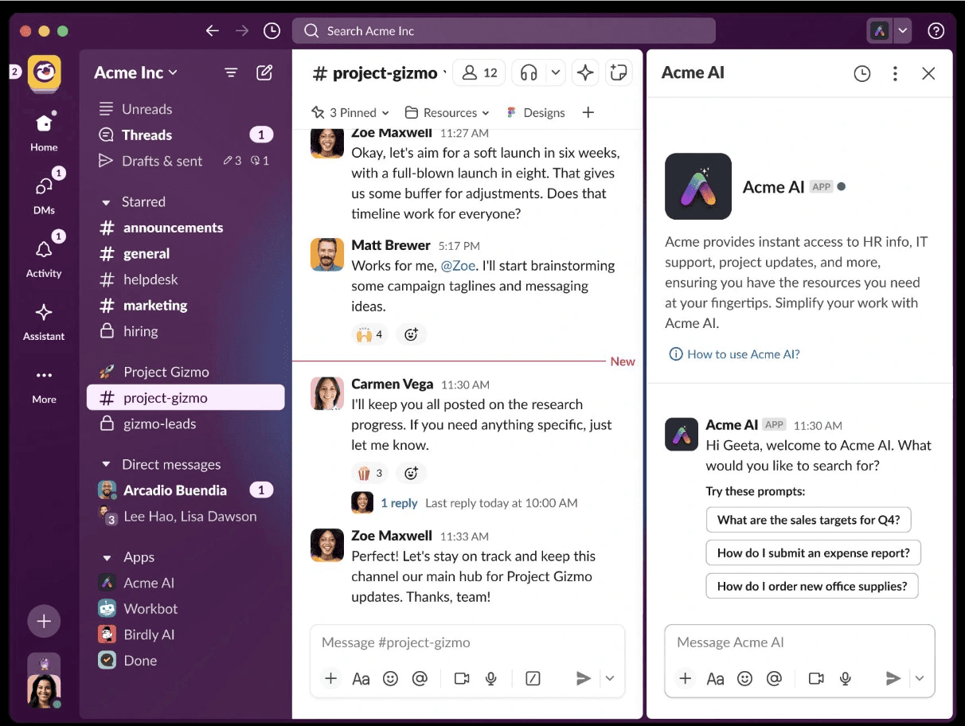The height and width of the screenshot is (726, 965).
Task: Record audio clip in project-gizmo composer
Action: (491, 678)
